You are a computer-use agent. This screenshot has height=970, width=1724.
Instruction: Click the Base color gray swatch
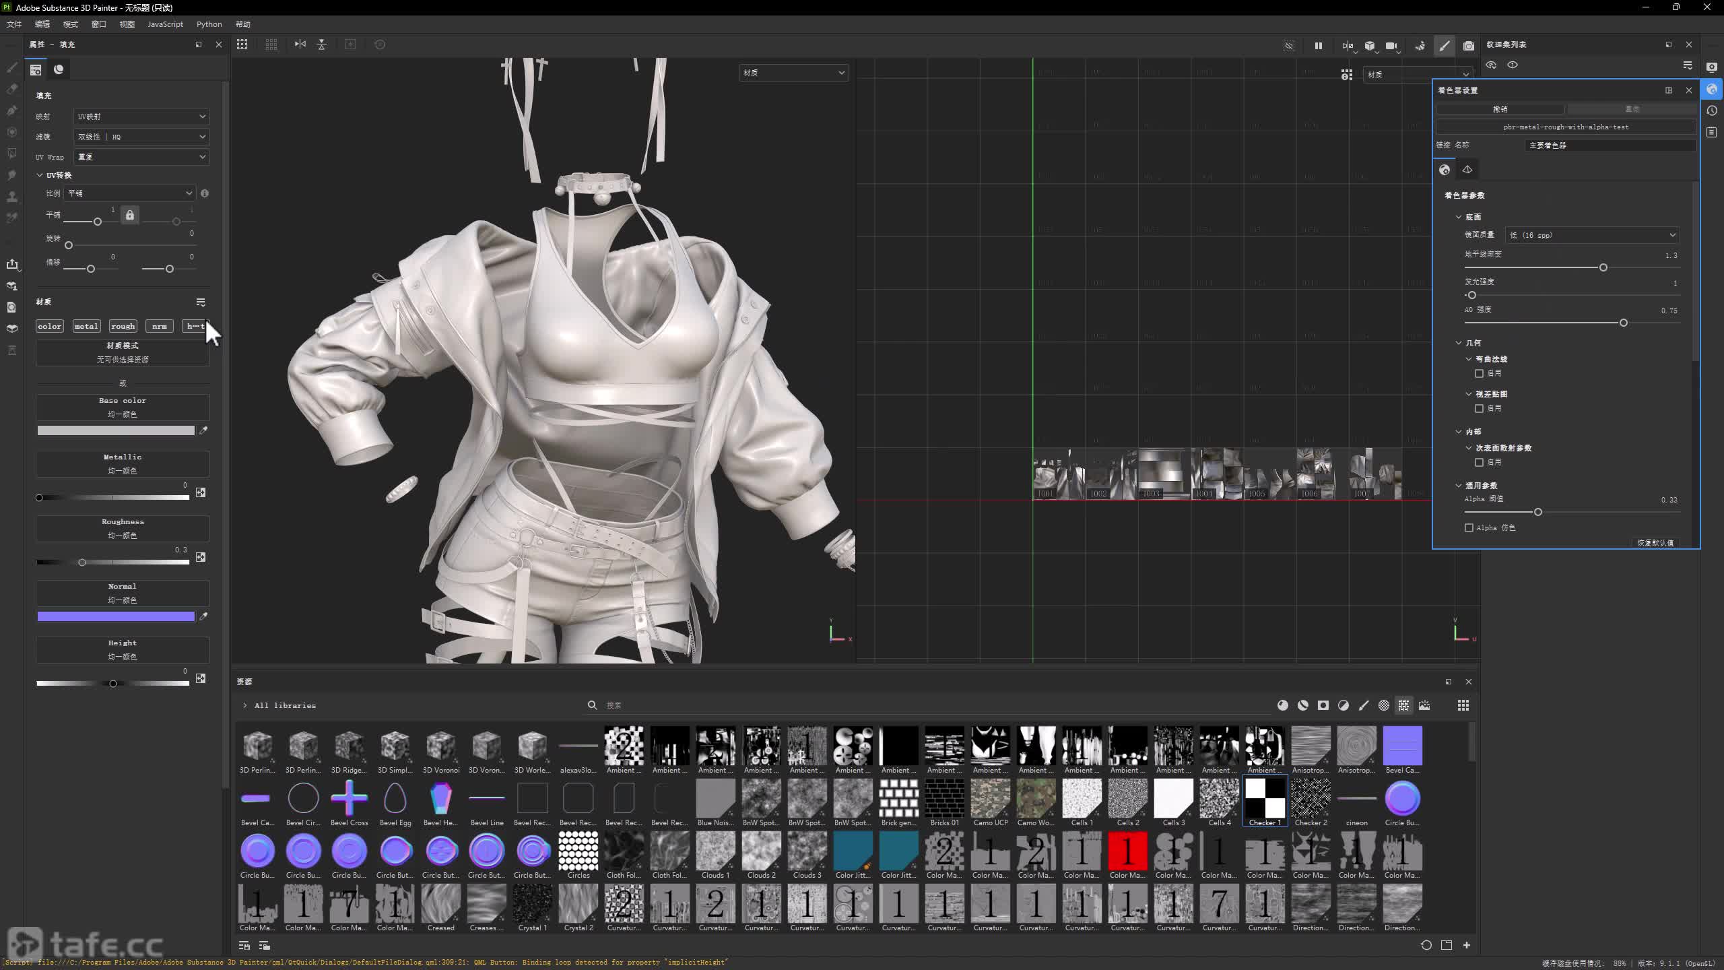[x=116, y=430]
